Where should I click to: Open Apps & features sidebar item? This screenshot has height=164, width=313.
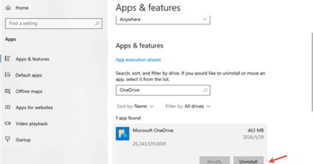tap(32, 59)
